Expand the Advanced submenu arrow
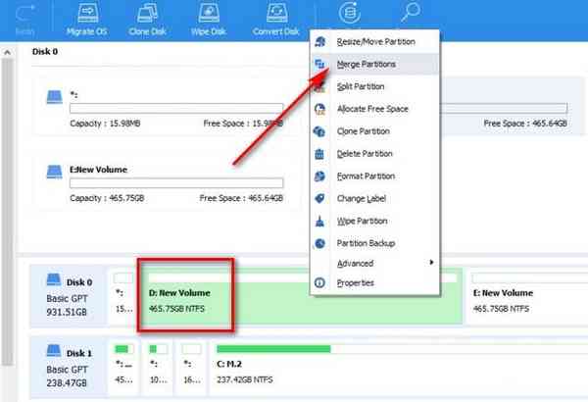The height and width of the screenshot is (402, 588). [431, 263]
